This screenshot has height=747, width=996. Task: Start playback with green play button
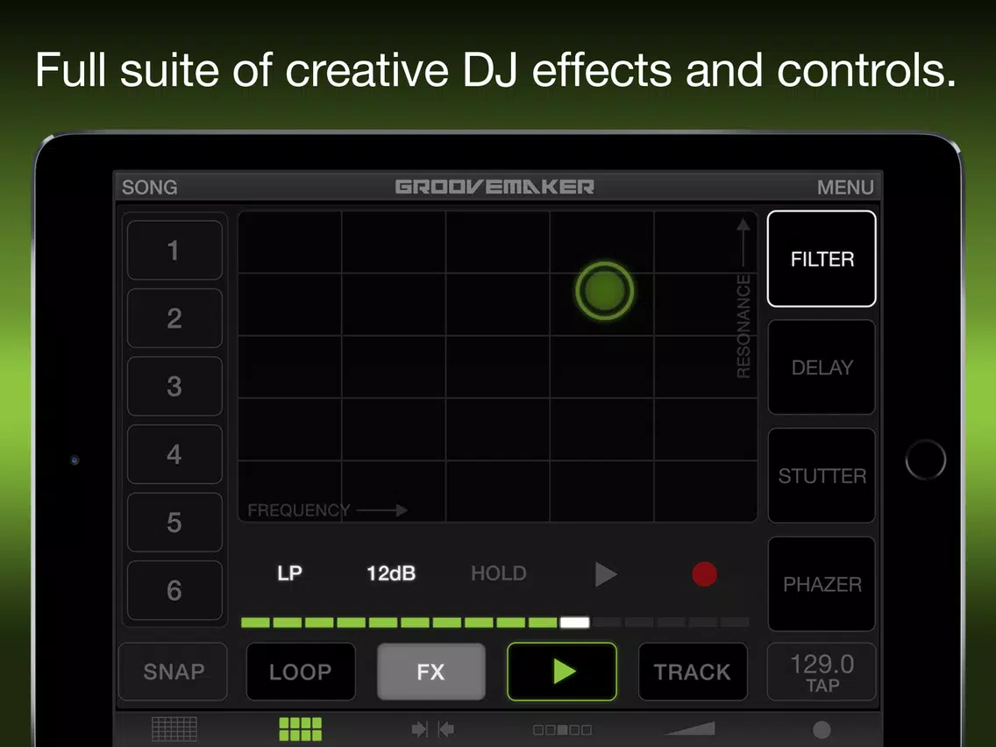(562, 672)
